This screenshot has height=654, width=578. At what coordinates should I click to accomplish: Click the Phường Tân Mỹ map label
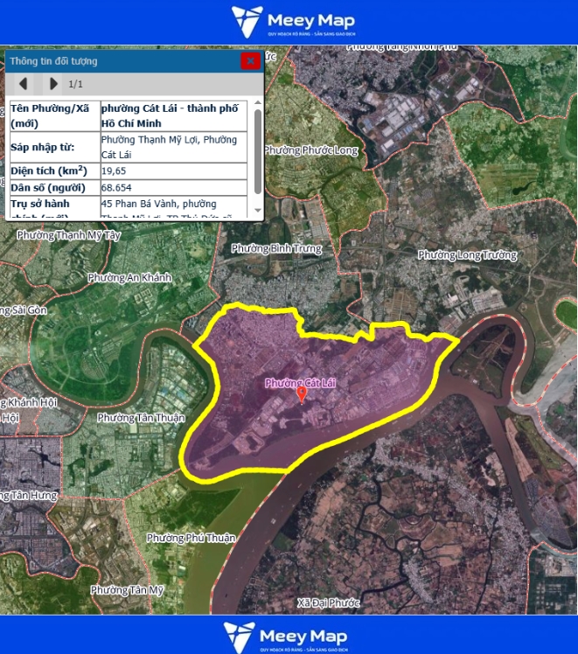(x=127, y=590)
